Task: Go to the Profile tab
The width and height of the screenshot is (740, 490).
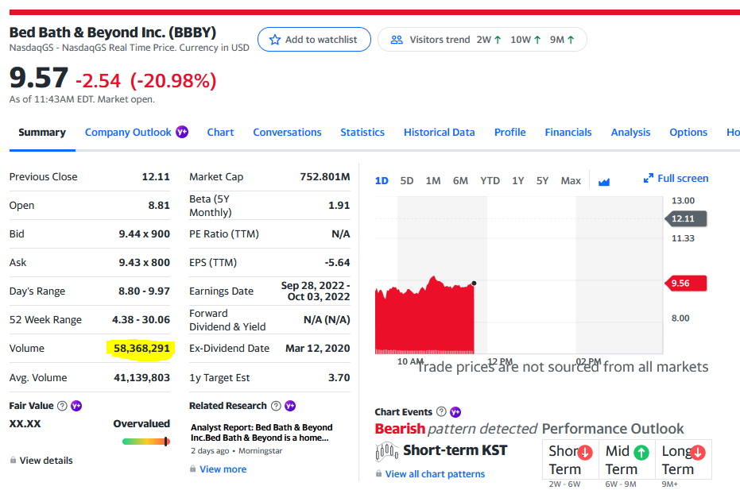Action: click(509, 132)
